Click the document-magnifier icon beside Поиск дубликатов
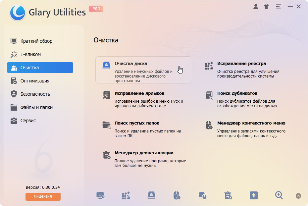This screenshot has width=308, height=206. tap(209, 95)
